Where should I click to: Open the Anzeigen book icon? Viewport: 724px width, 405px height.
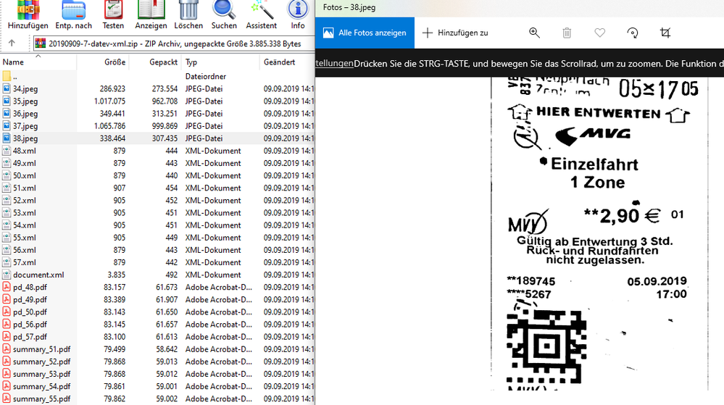151,14
